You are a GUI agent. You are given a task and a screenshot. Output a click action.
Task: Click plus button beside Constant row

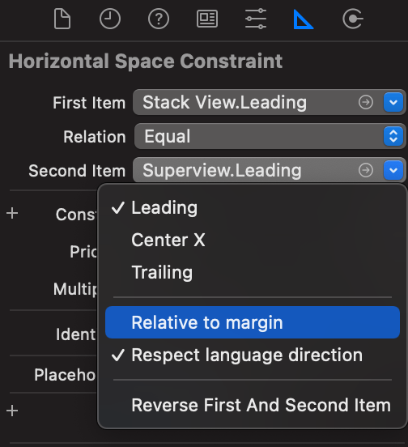point(12,213)
